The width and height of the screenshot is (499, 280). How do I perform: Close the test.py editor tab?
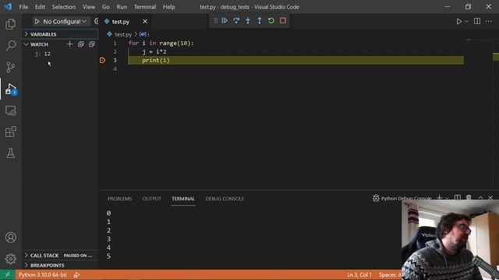[x=145, y=21]
